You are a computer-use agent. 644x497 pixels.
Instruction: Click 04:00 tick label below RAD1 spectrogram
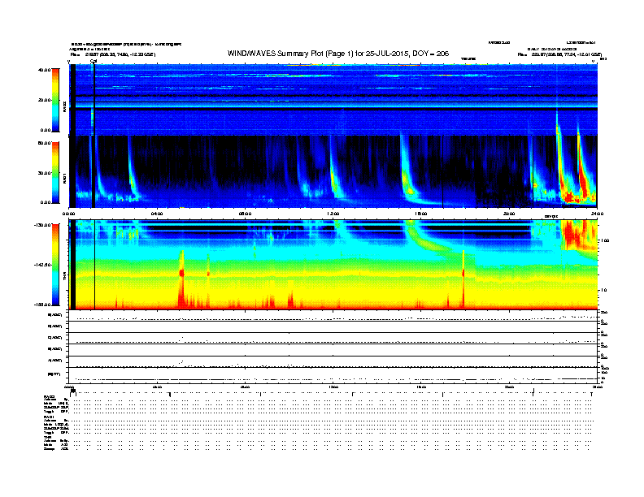157,214
